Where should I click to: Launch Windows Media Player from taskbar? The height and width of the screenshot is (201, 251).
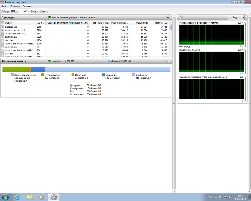pyautogui.click(x=41, y=197)
